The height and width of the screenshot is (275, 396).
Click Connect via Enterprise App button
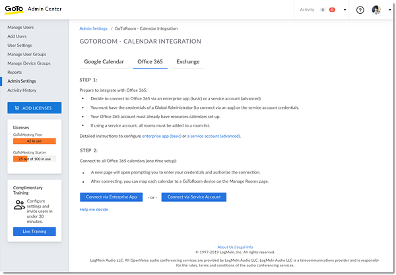(x=112, y=197)
